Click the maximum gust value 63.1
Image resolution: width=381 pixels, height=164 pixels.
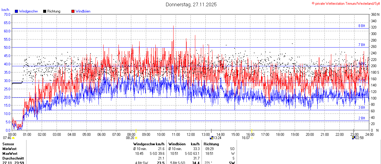pos(196,154)
